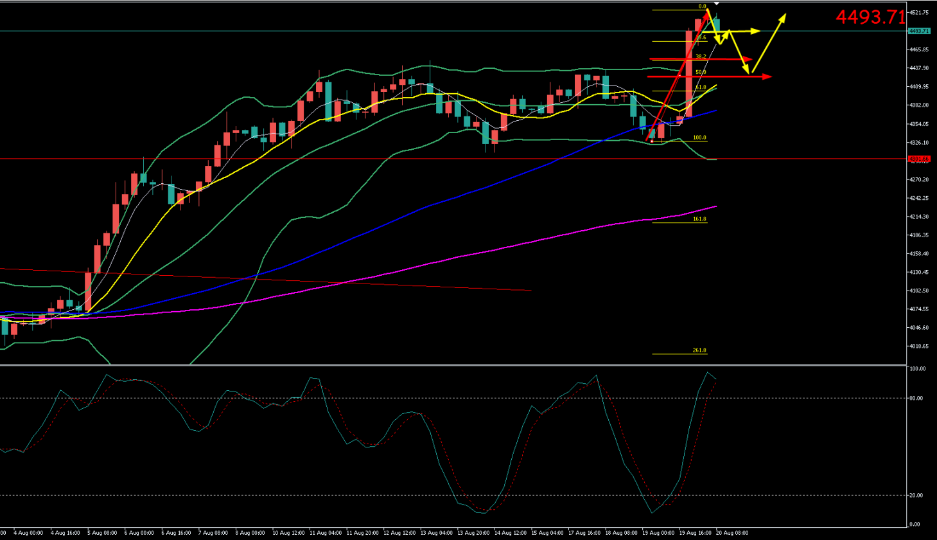Click the 20 Aug 08:00 time label
The width and height of the screenshot is (937, 540).
click(732, 533)
